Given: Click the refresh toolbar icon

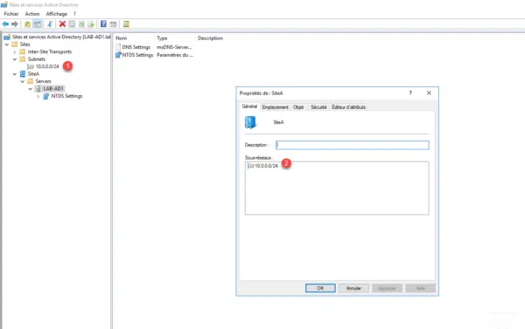Looking at the screenshot, I should pos(81,24).
